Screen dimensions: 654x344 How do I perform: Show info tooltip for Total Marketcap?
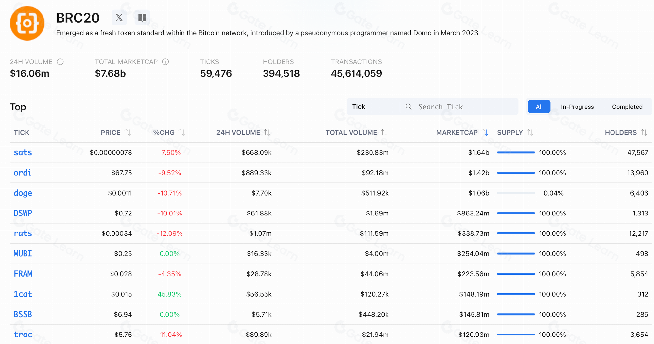[165, 62]
